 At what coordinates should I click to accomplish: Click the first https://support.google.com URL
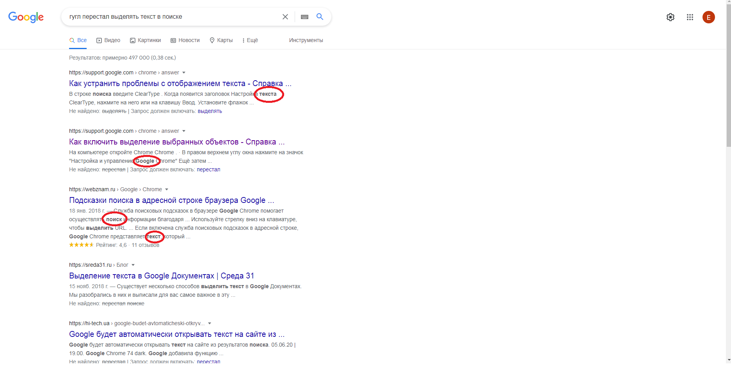click(101, 73)
